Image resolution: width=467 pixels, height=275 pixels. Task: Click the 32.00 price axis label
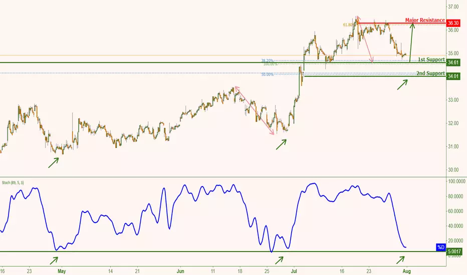[x=453, y=123]
